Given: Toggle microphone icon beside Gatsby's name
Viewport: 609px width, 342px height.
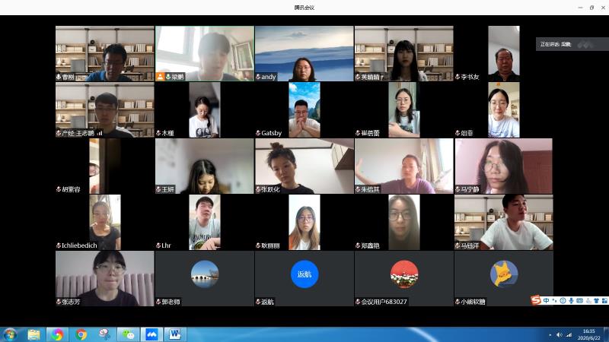Looking at the screenshot, I should pos(258,133).
